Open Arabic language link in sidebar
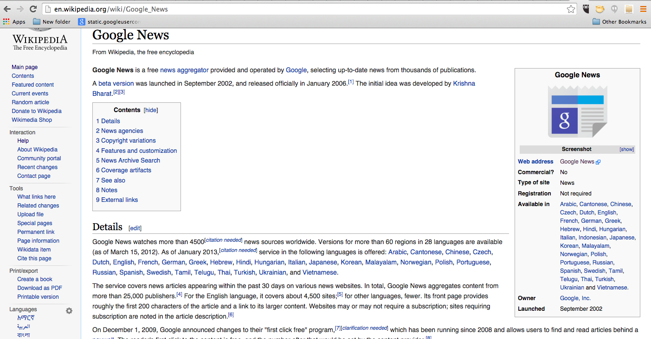Viewport: 651px width, 339px height. (x=23, y=326)
